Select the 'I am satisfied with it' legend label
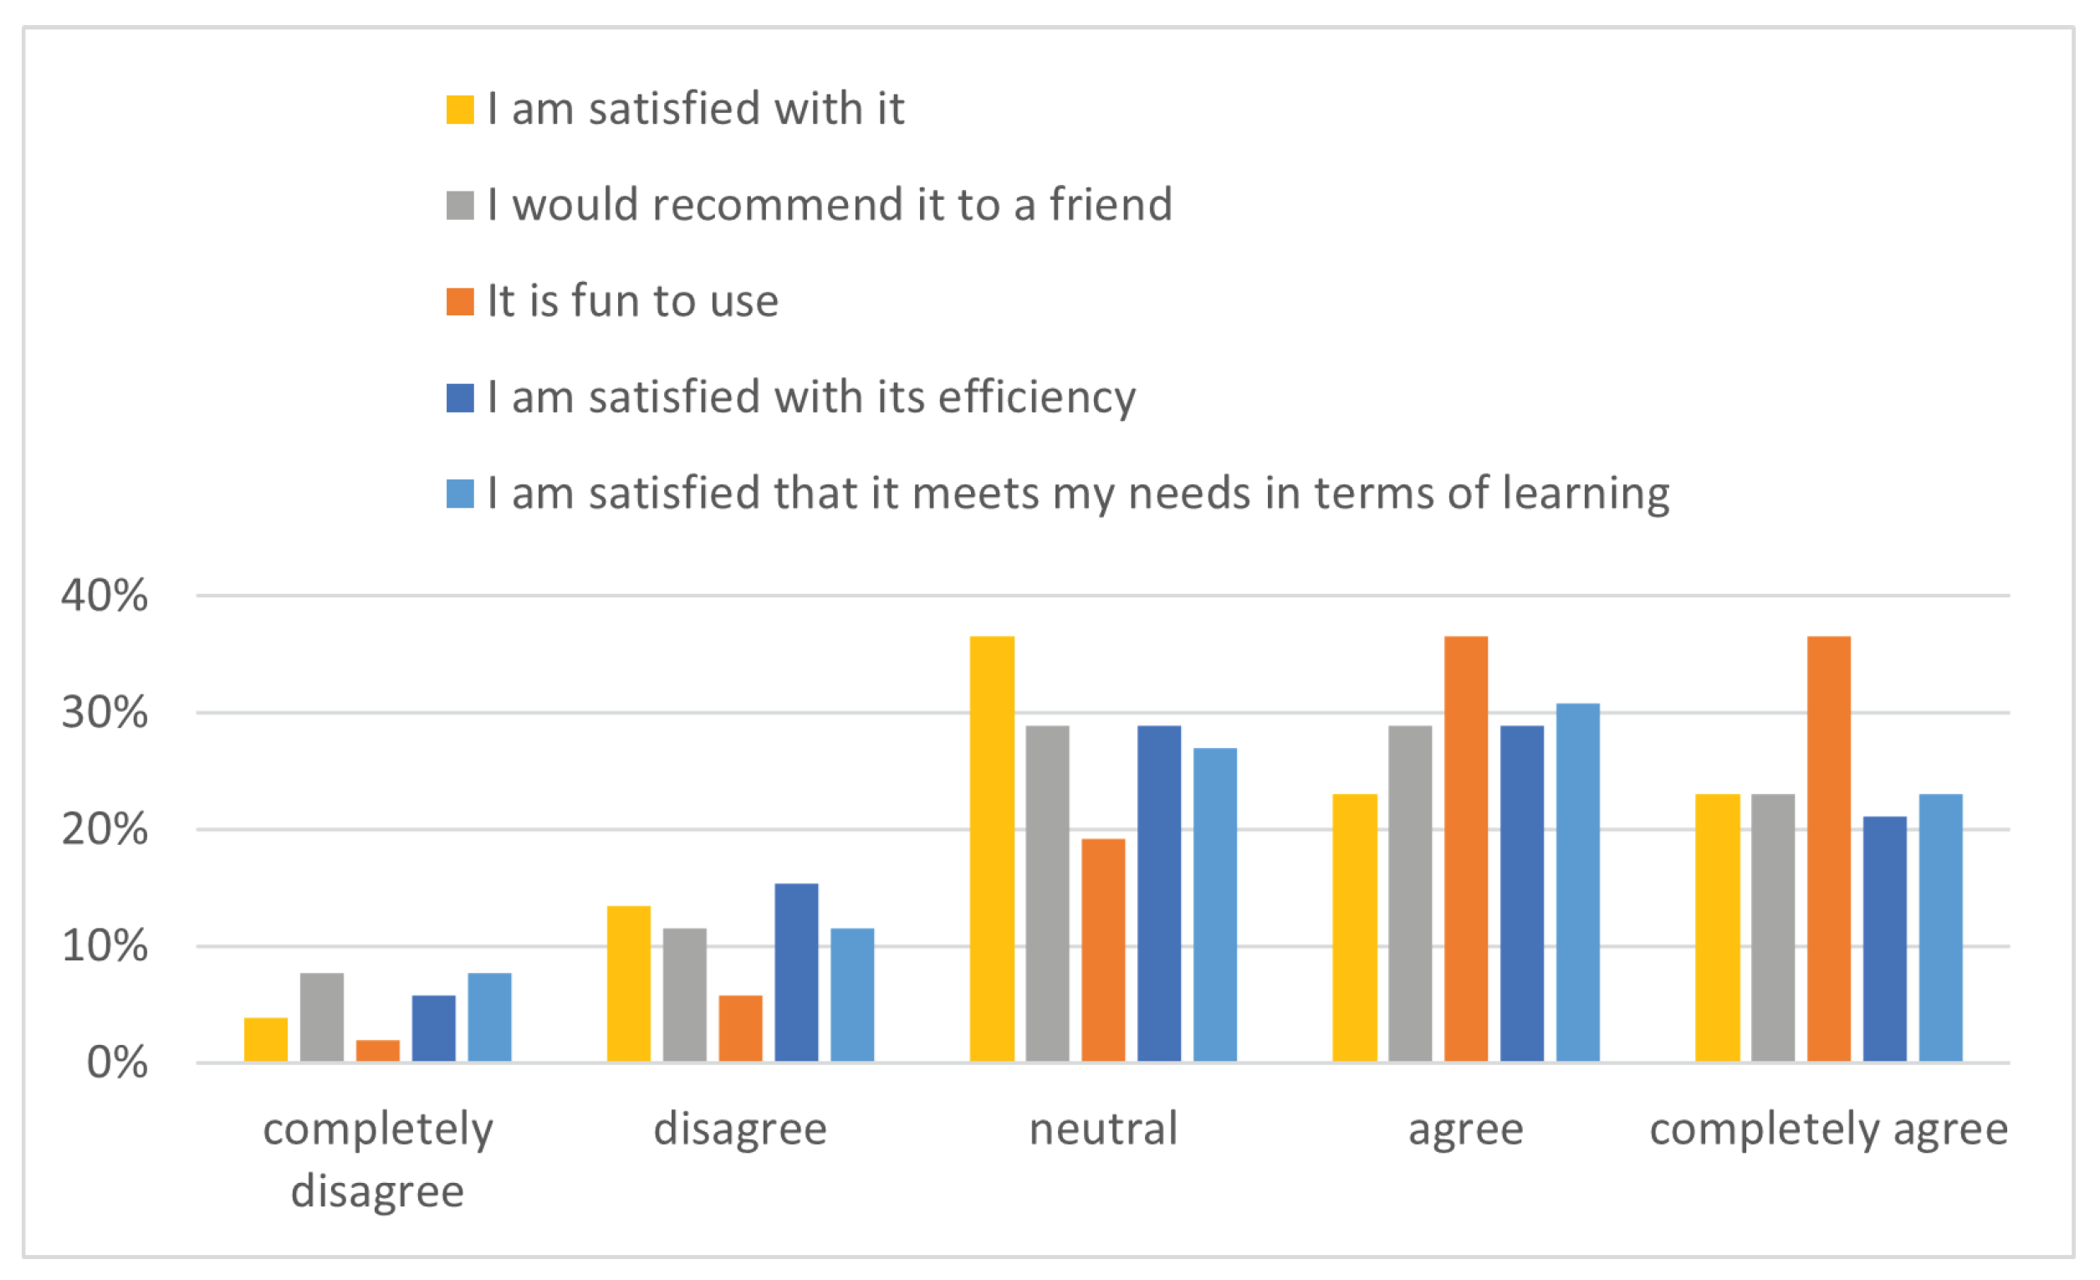The image size is (2100, 1280). 696,109
